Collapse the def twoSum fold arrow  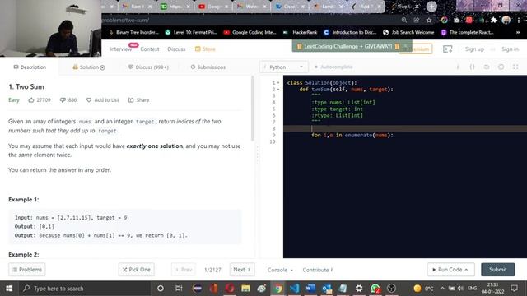coord(278,90)
